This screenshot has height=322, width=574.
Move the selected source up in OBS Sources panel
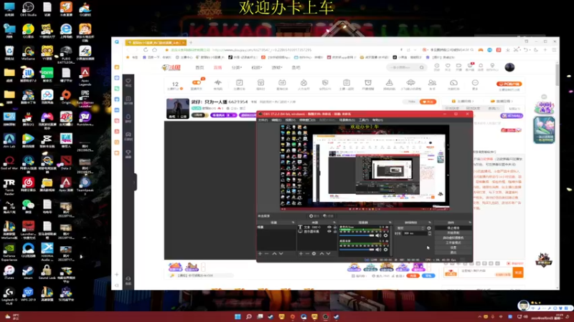click(321, 253)
